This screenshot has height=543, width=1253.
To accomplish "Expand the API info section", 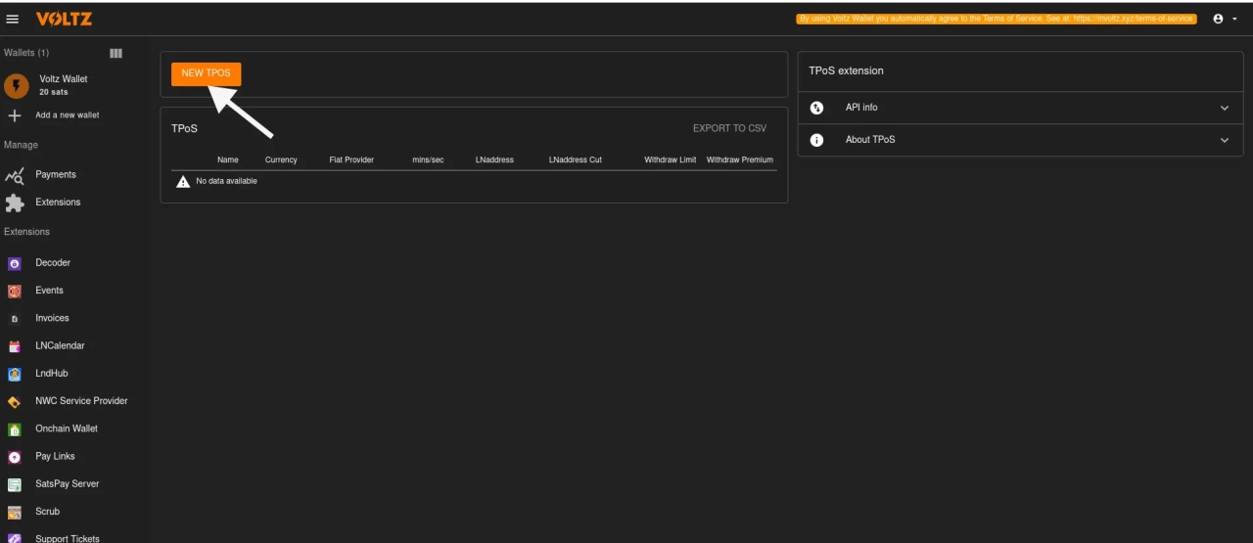I will pyautogui.click(x=1224, y=108).
